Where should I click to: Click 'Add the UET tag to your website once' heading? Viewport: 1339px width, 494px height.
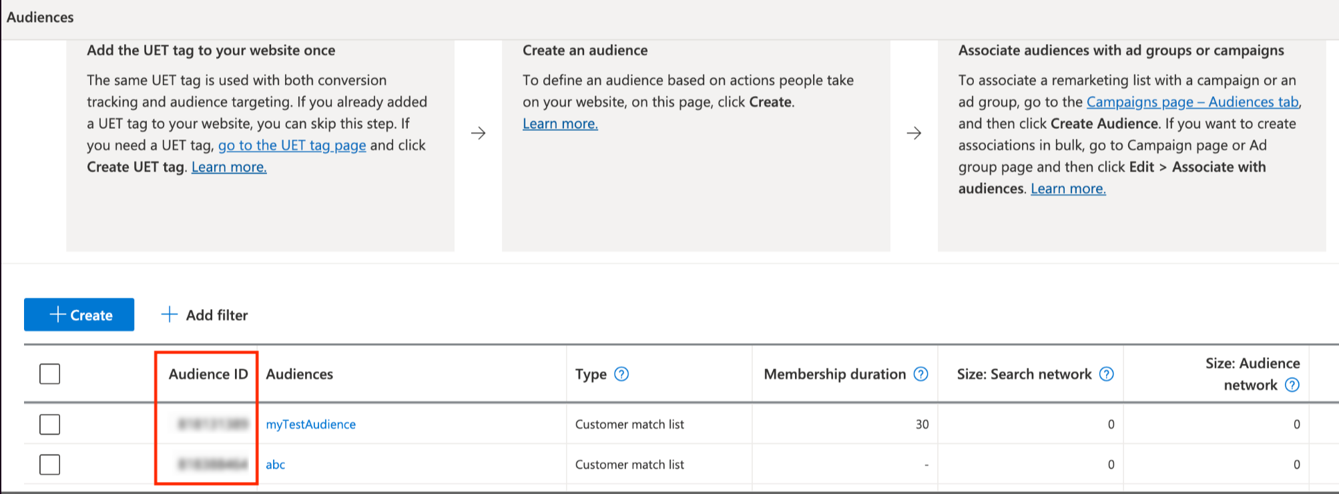(211, 50)
